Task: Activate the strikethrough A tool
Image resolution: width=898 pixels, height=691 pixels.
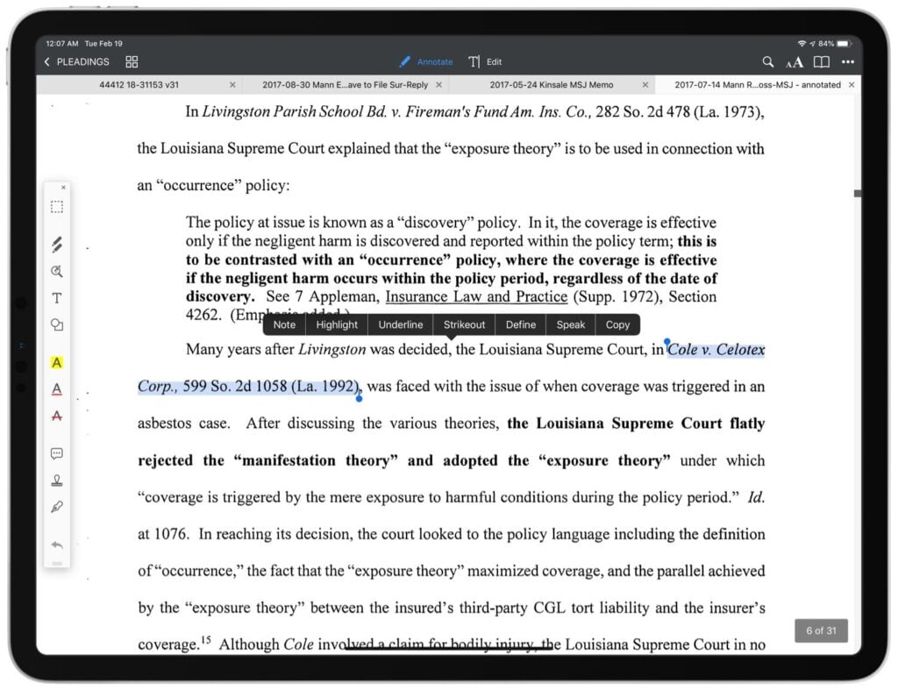Action: coord(57,416)
